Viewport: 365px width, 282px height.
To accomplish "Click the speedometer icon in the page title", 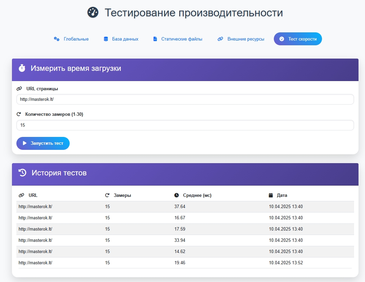I will pyautogui.click(x=93, y=13).
